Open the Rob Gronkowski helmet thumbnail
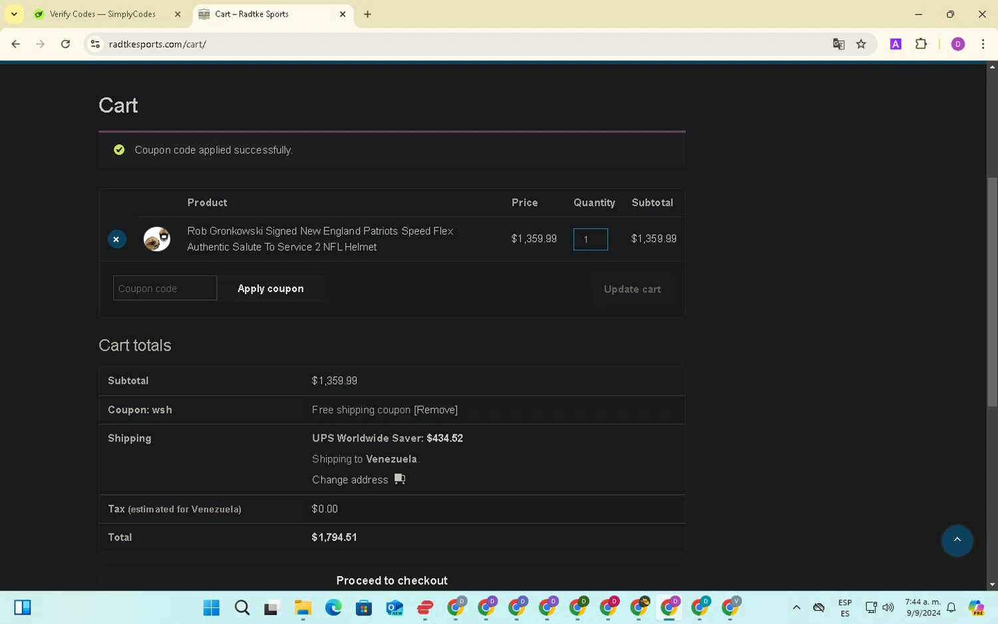The height and width of the screenshot is (624, 998). click(x=157, y=239)
